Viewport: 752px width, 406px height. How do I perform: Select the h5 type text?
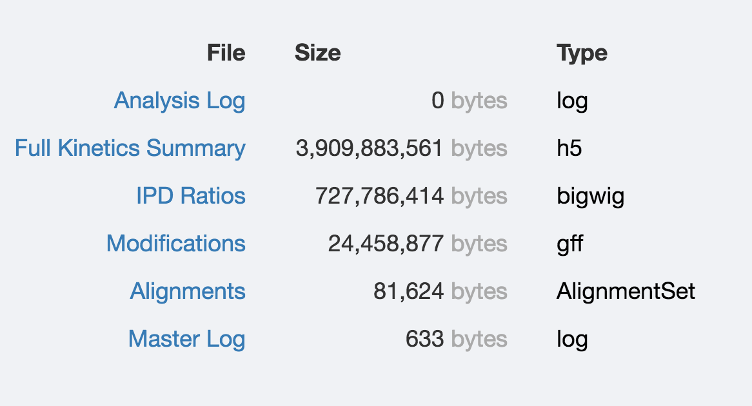click(569, 148)
